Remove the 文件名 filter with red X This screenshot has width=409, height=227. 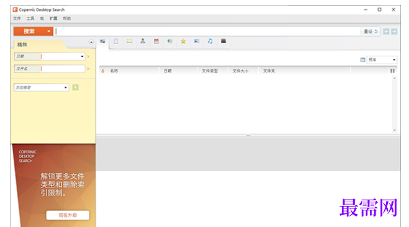click(88, 69)
